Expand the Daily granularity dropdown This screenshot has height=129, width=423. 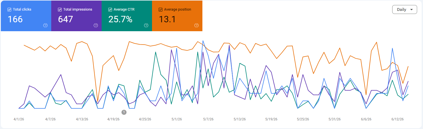[405, 9]
